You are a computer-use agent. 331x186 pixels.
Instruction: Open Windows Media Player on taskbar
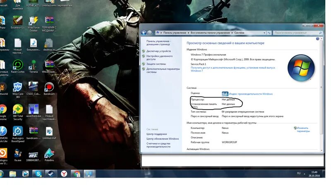26,174
